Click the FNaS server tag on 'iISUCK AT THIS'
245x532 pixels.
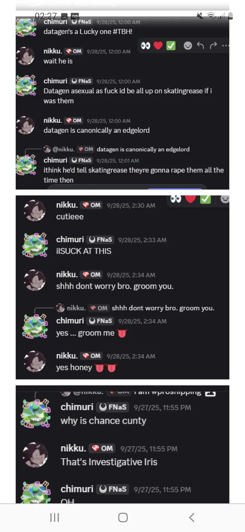coord(100,240)
